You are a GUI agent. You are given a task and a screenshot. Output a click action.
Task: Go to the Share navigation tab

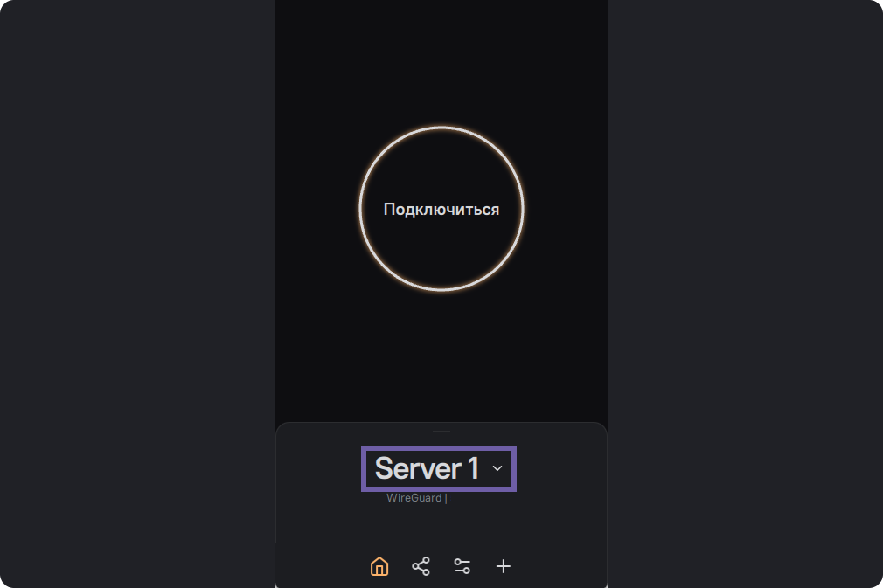(421, 566)
